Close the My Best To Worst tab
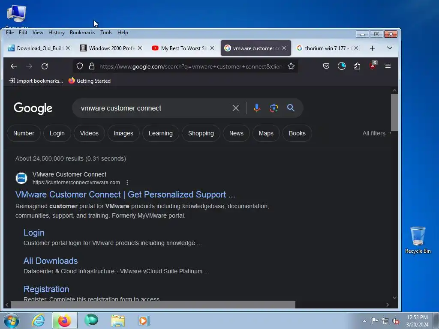Viewport: 439px width, 329px height. coord(212,48)
